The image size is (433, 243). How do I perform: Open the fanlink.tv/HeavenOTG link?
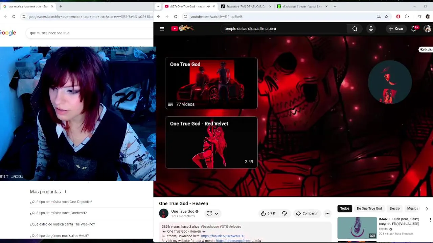click(222, 236)
